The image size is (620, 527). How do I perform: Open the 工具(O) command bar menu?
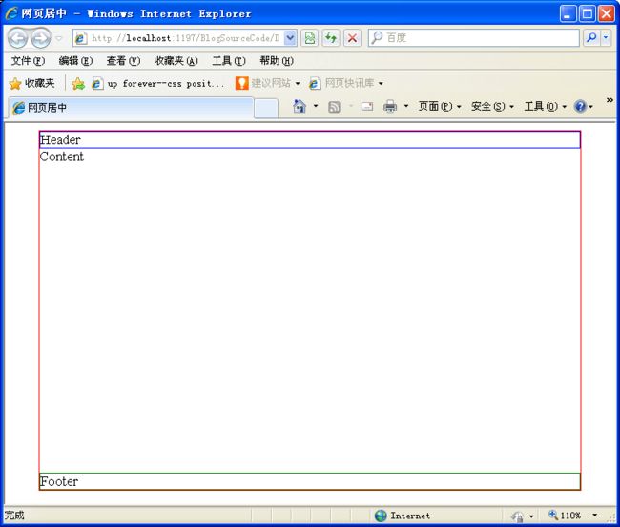click(546, 106)
